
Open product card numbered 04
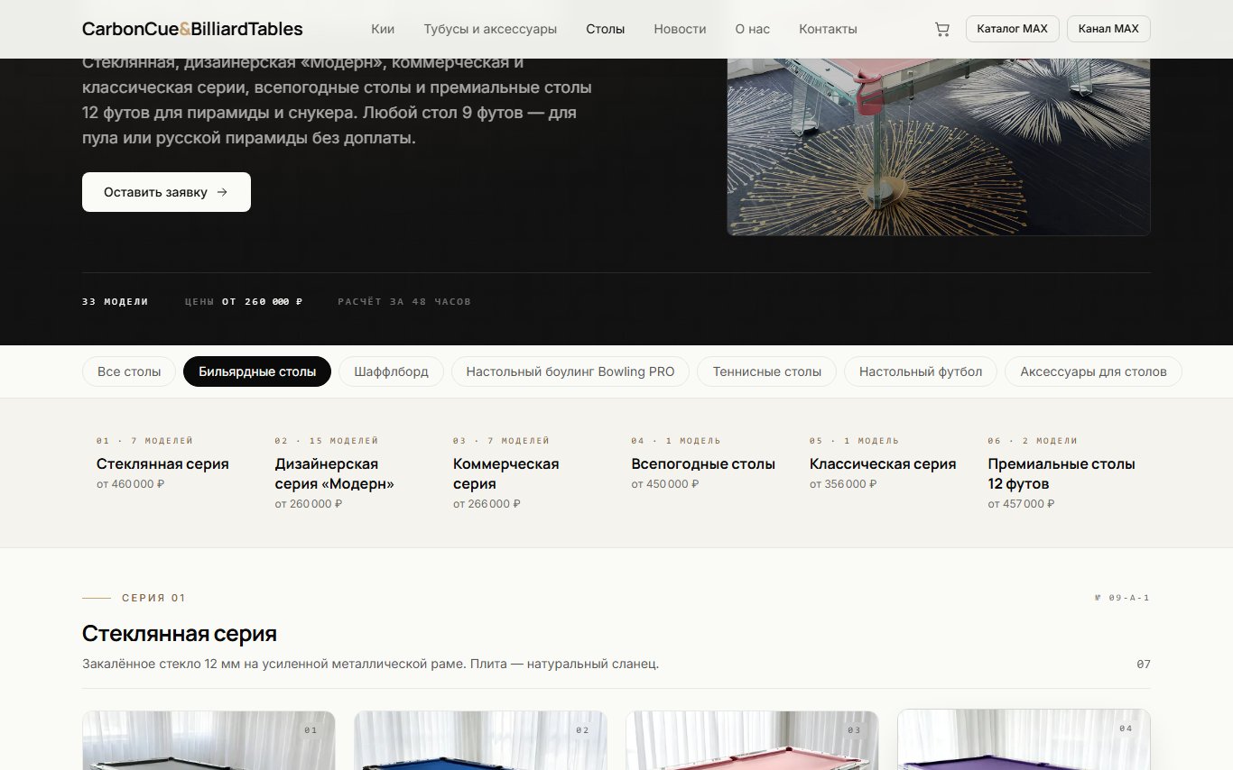(1024, 739)
